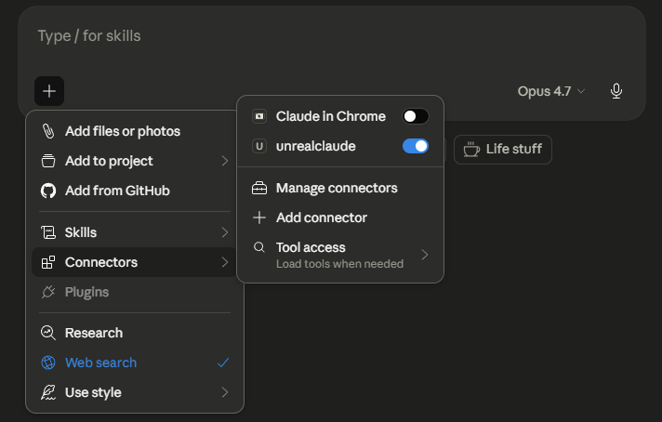Image resolution: width=662 pixels, height=422 pixels.
Task: Open Manage connectors
Action: (x=340, y=188)
